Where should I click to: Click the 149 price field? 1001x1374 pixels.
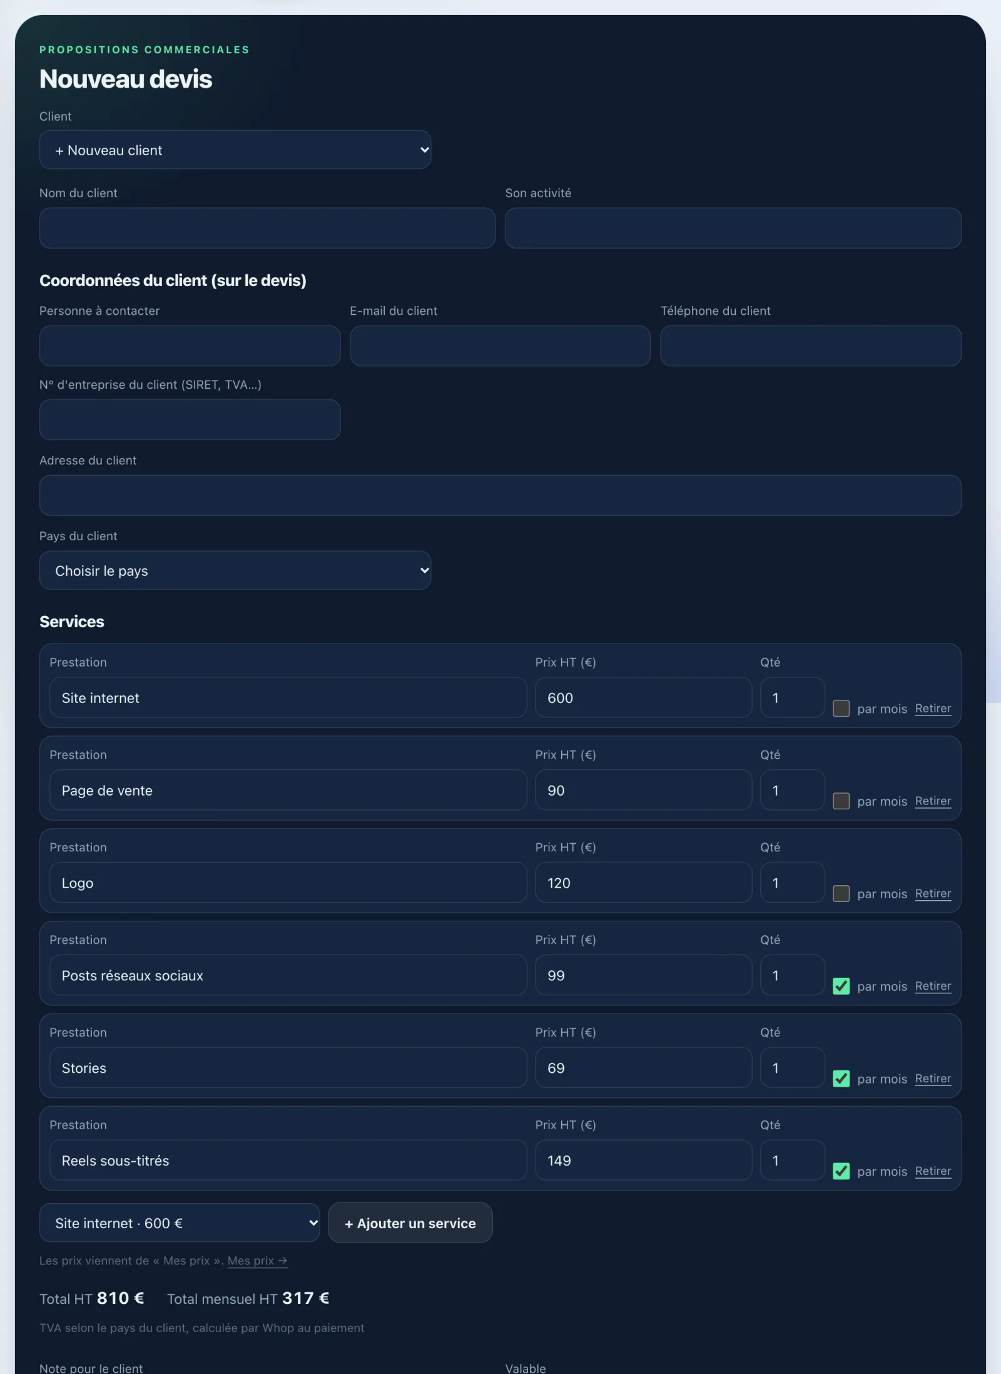644,1161
